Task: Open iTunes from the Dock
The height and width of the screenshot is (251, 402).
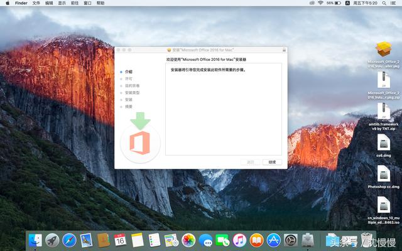Action: point(239,240)
